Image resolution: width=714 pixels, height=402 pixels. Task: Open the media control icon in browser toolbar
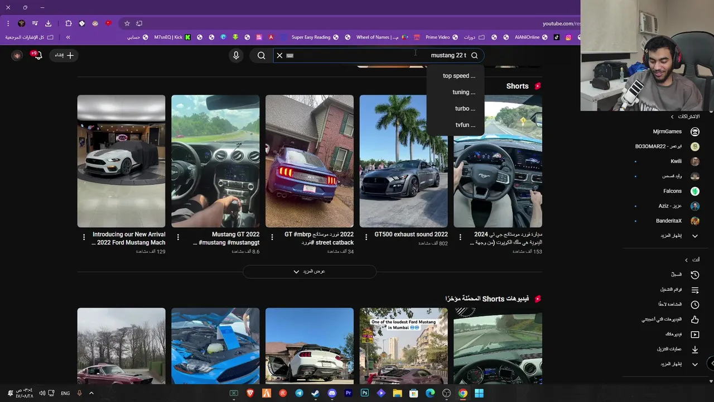coord(35,23)
